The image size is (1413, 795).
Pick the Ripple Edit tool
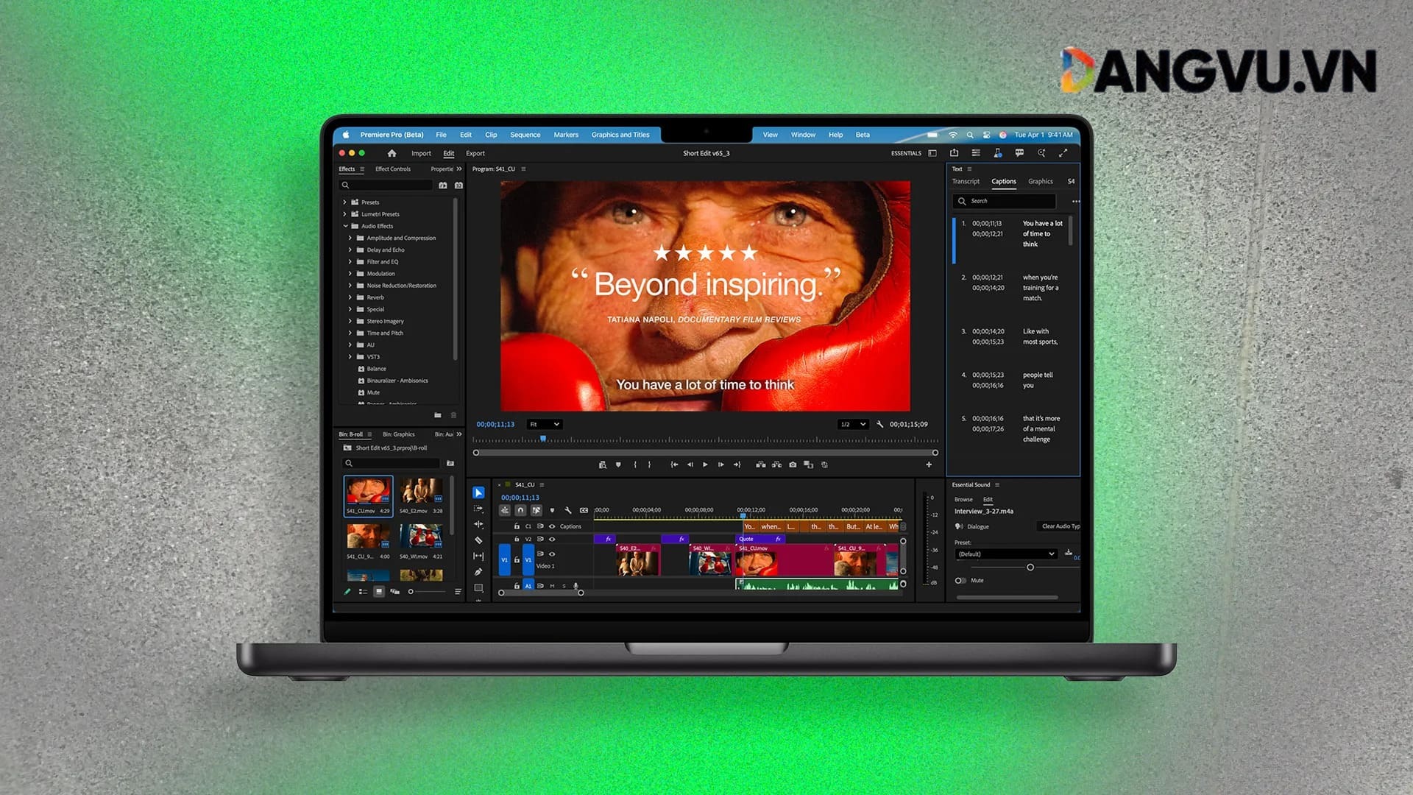478,524
